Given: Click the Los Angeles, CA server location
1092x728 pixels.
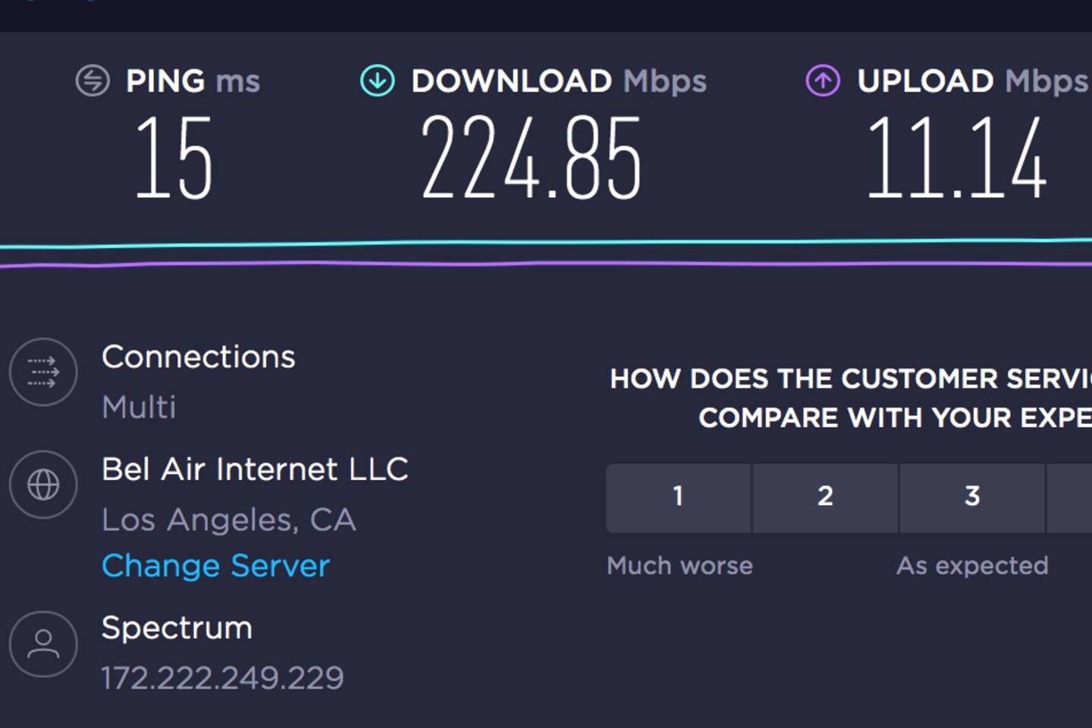Looking at the screenshot, I should (228, 520).
